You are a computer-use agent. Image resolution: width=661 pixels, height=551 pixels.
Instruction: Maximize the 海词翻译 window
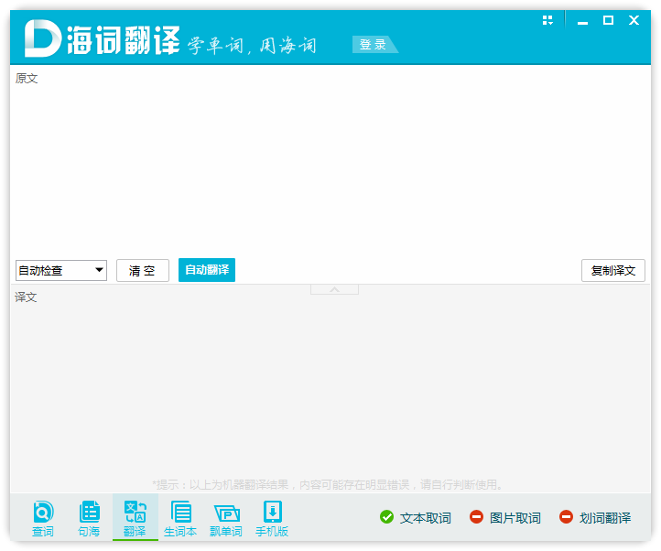click(608, 20)
